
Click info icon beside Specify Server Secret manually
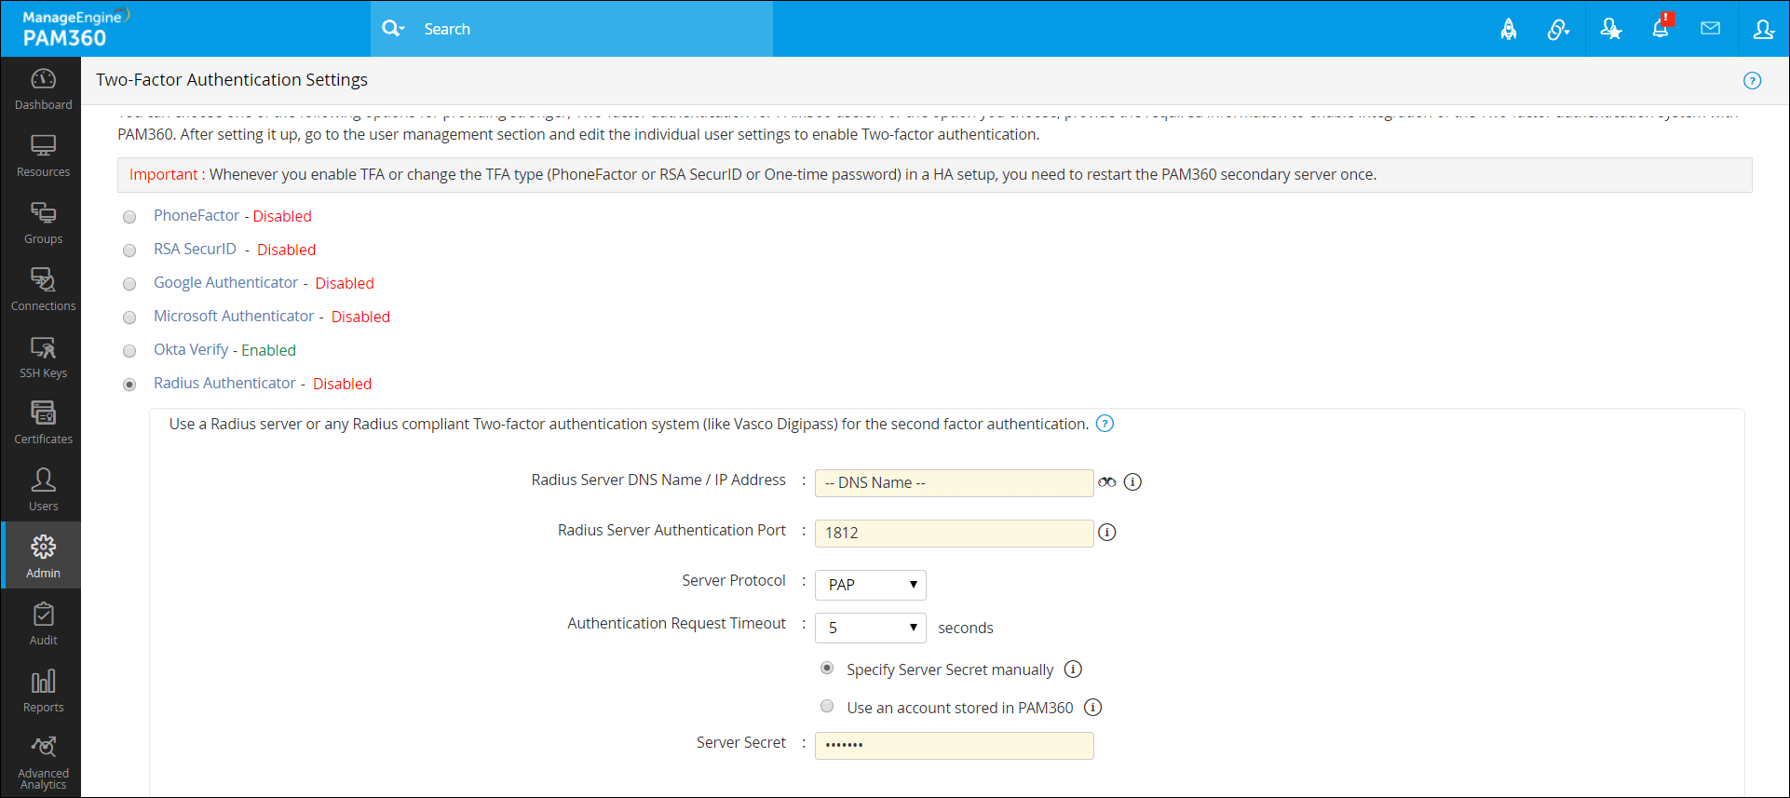(1073, 670)
